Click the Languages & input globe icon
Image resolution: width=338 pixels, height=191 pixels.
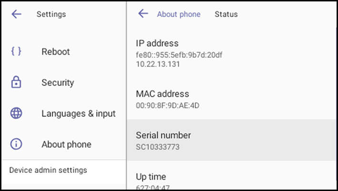(x=16, y=113)
